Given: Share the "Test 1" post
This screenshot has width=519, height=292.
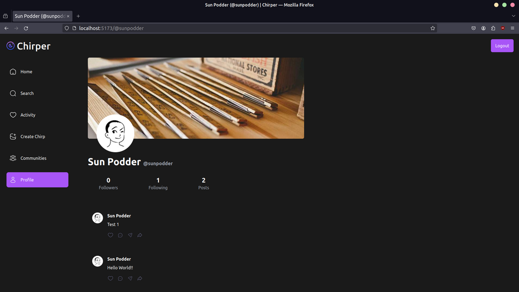Looking at the screenshot, I should [x=140, y=235].
